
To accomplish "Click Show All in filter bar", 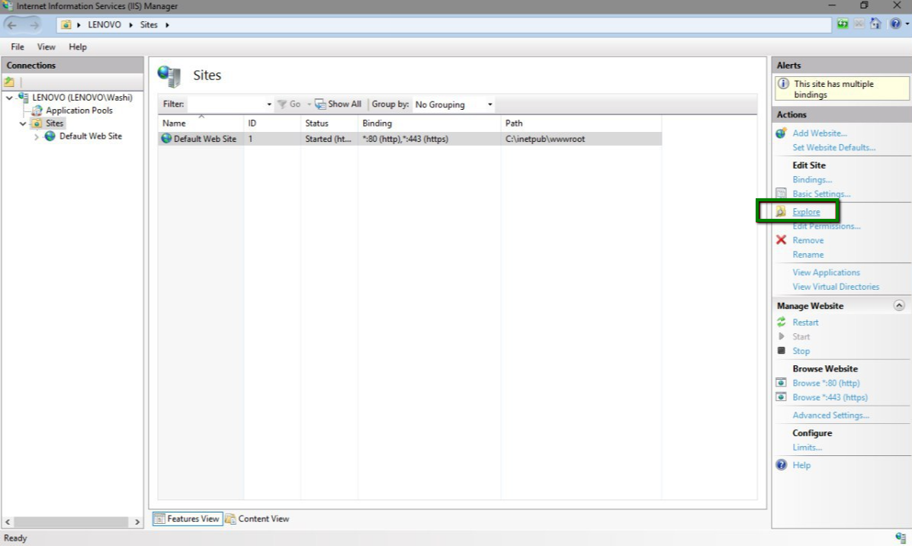I will 338,104.
